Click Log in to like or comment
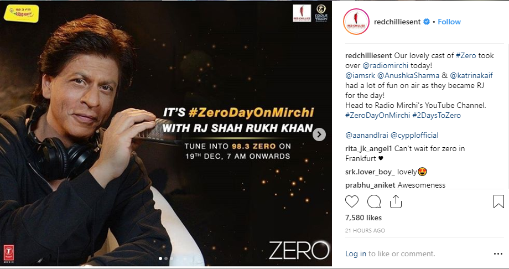Screen dimensions: 509x269 355,254
